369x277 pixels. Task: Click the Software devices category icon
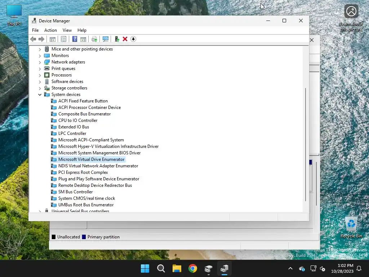pos(47,82)
